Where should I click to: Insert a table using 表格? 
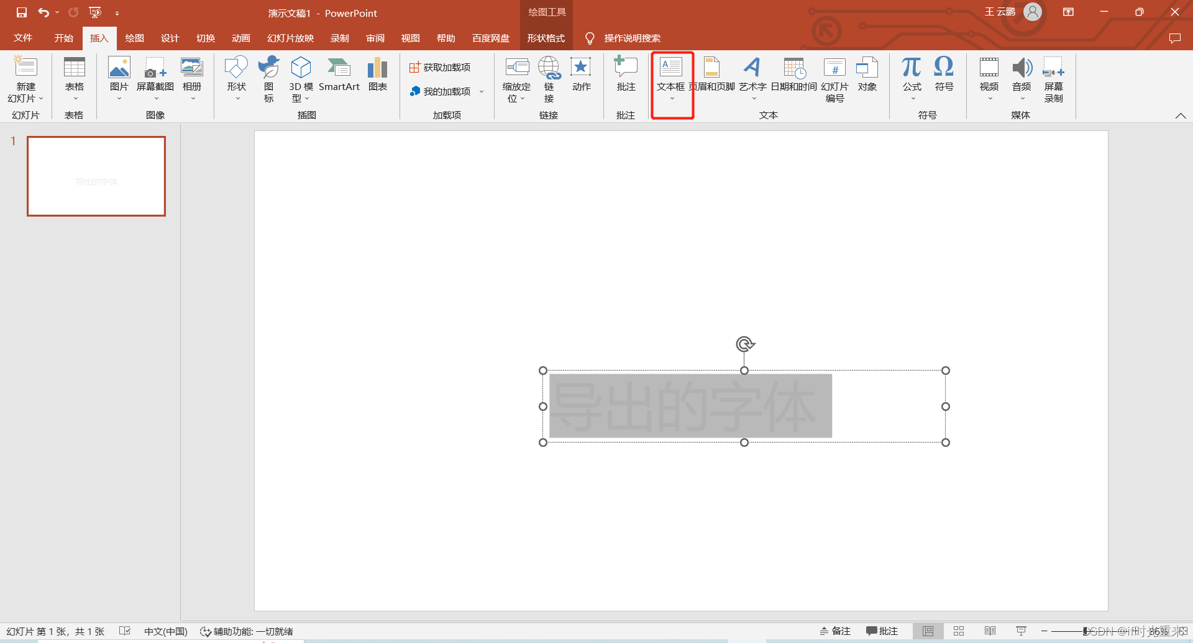pos(75,79)
